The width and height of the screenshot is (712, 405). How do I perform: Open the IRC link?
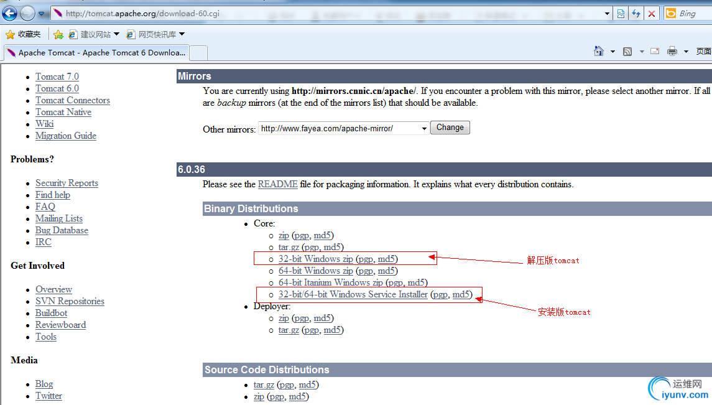44,242
